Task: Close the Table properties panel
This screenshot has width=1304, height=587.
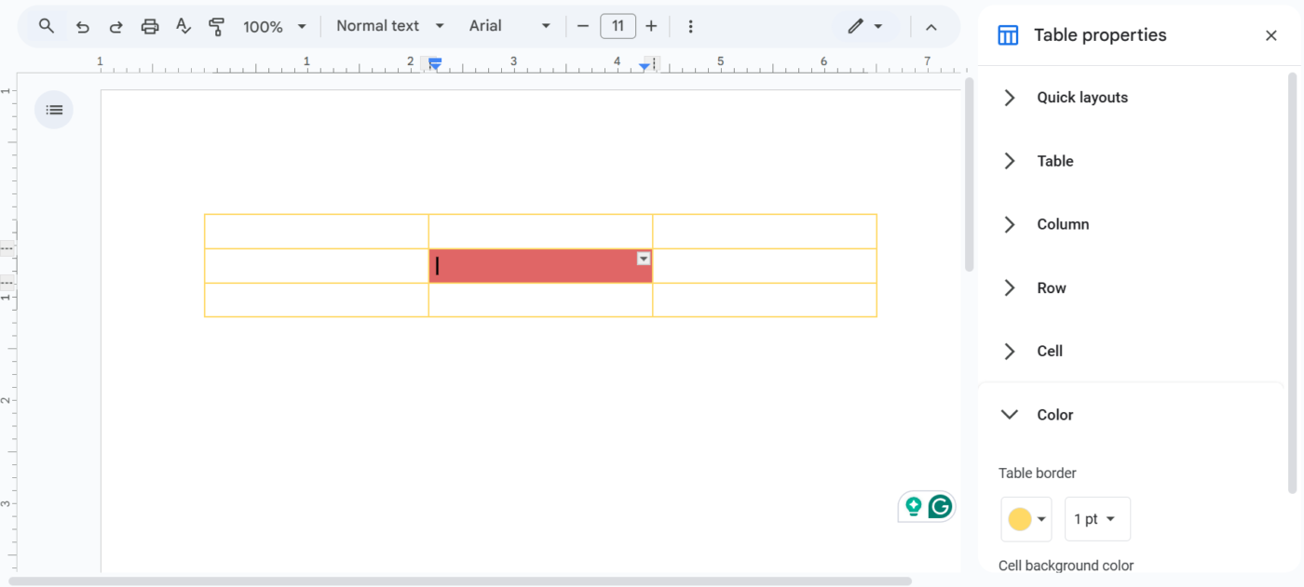Action: (1271, 35)
